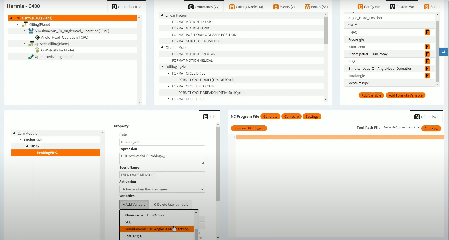Screen dimensions: 449x240
Task: Click the formula F icon beside FMAX
Action: click(x=427, y=32)
